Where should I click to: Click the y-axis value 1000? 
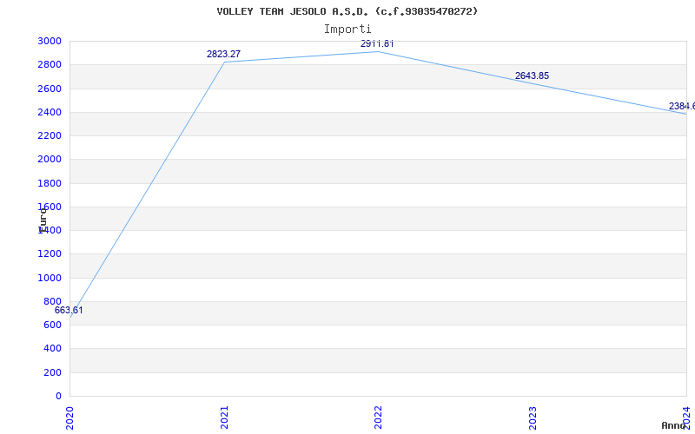(x=50, y=278)
